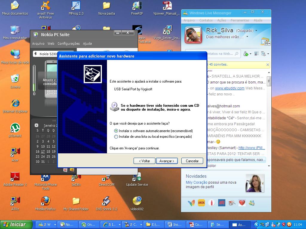The height and width of the screenshot is (229, 306).
Task: Click the red heart icon in Messenger footer
Action: pos(242,203)
